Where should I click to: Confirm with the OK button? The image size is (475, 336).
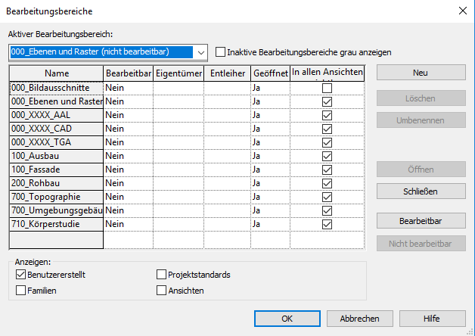click(287, 319)
